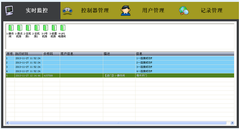Select the row with 3--连接成功!
The height and width of the screenshot is (129, 239).
pyautogui.click(x=120, y=67)
